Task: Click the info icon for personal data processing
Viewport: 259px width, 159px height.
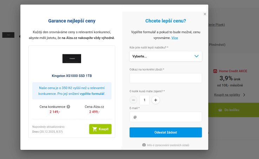Action: (144, 145)
